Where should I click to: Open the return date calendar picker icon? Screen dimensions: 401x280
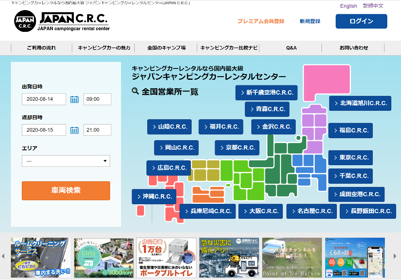click(x=74, y=130)
